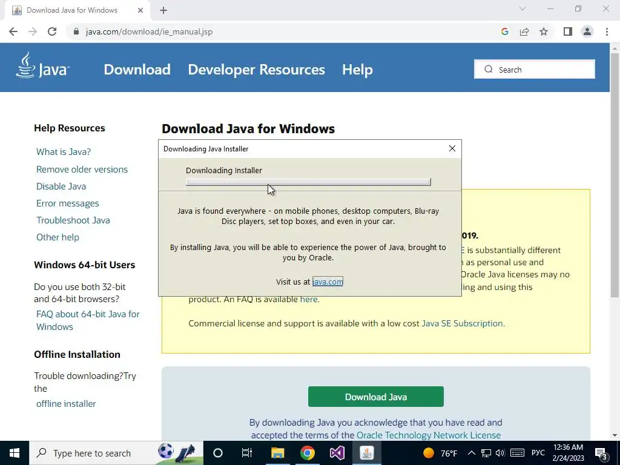The image size is (620, 465).
Task: Open Oracle Technology Network License link
Action: coord(429,435)
